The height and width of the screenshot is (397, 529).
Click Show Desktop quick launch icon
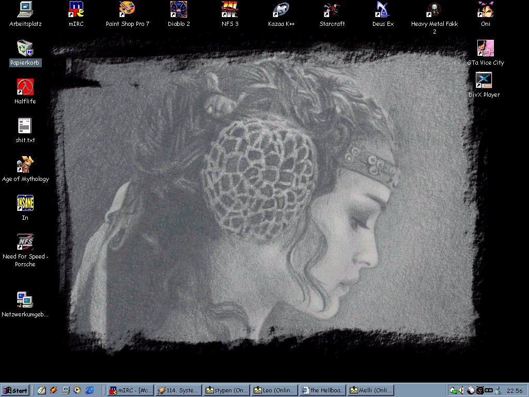click(66, 391)
